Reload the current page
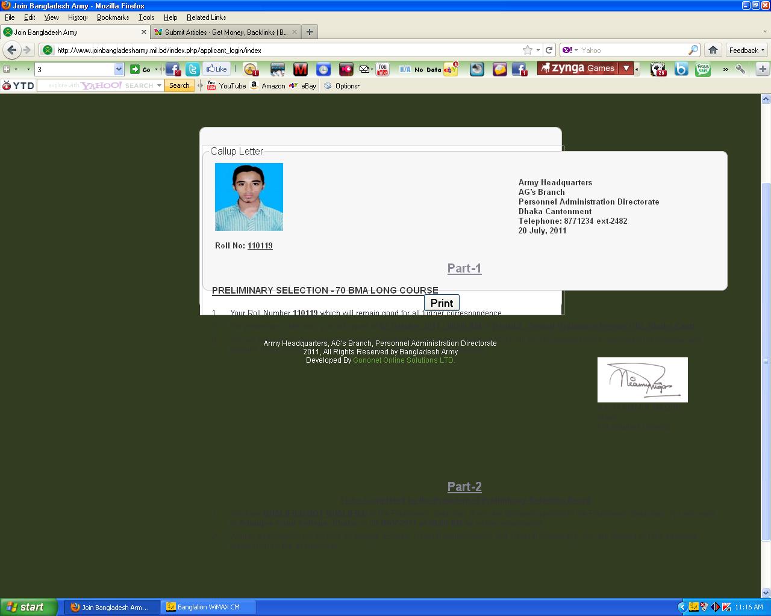This screenshot has width=771, height=616. pyautogui.click(x=549, y=50)
